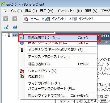110x103 pixels.
Task: Open the インベントリ (N) menu
Action: [69, 11]
